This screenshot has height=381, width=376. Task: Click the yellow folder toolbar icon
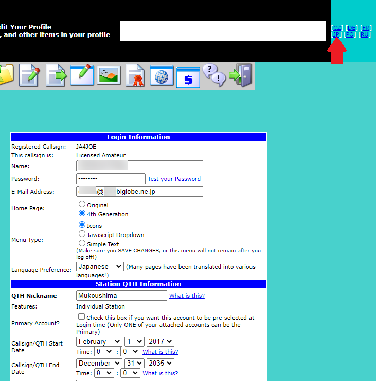click(x=6, y=75)
